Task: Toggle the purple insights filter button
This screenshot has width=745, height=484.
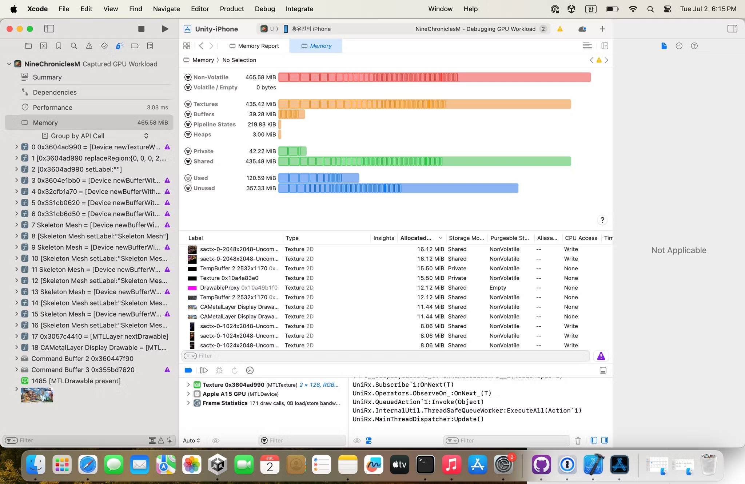Action: pyautogui.click(x=601, y=356)
